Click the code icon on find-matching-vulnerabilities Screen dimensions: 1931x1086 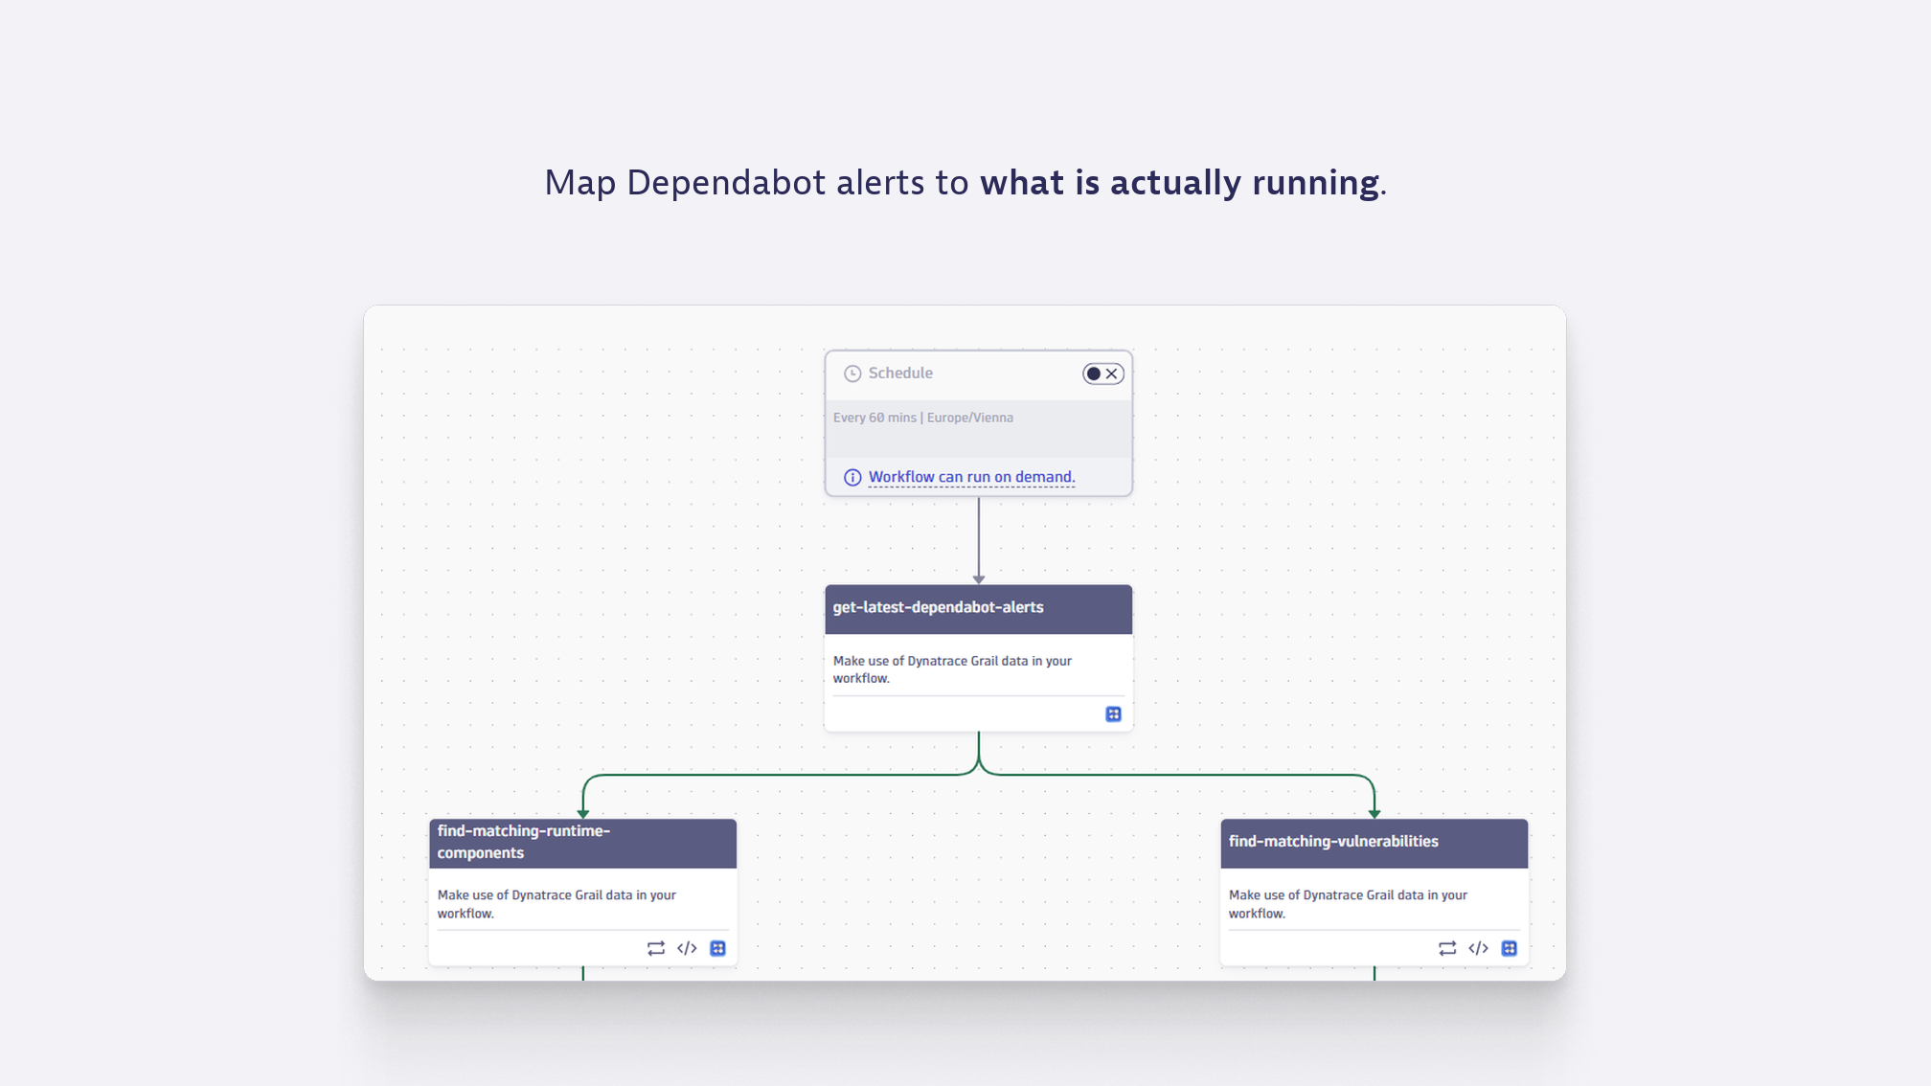(1478, 948)
